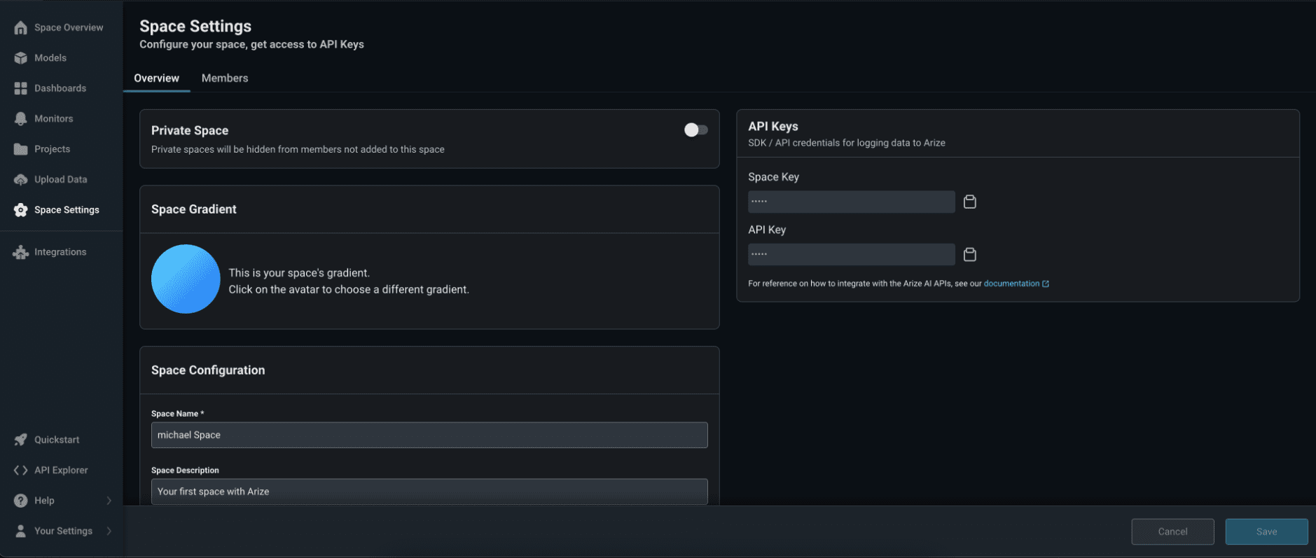Click the Space Key label
Screen dimensions: 1316x558
[773, 177]
